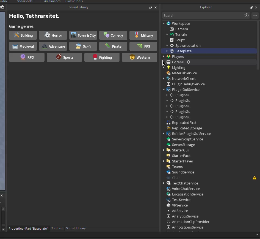Expand the StarterGui node
Screen dimensions: 260x239
coord(164,150)
